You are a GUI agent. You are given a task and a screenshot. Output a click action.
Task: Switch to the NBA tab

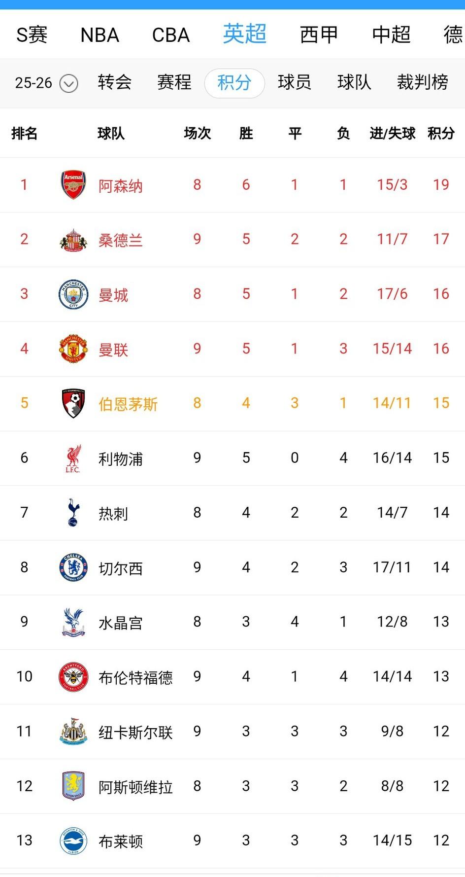(100, 35)
